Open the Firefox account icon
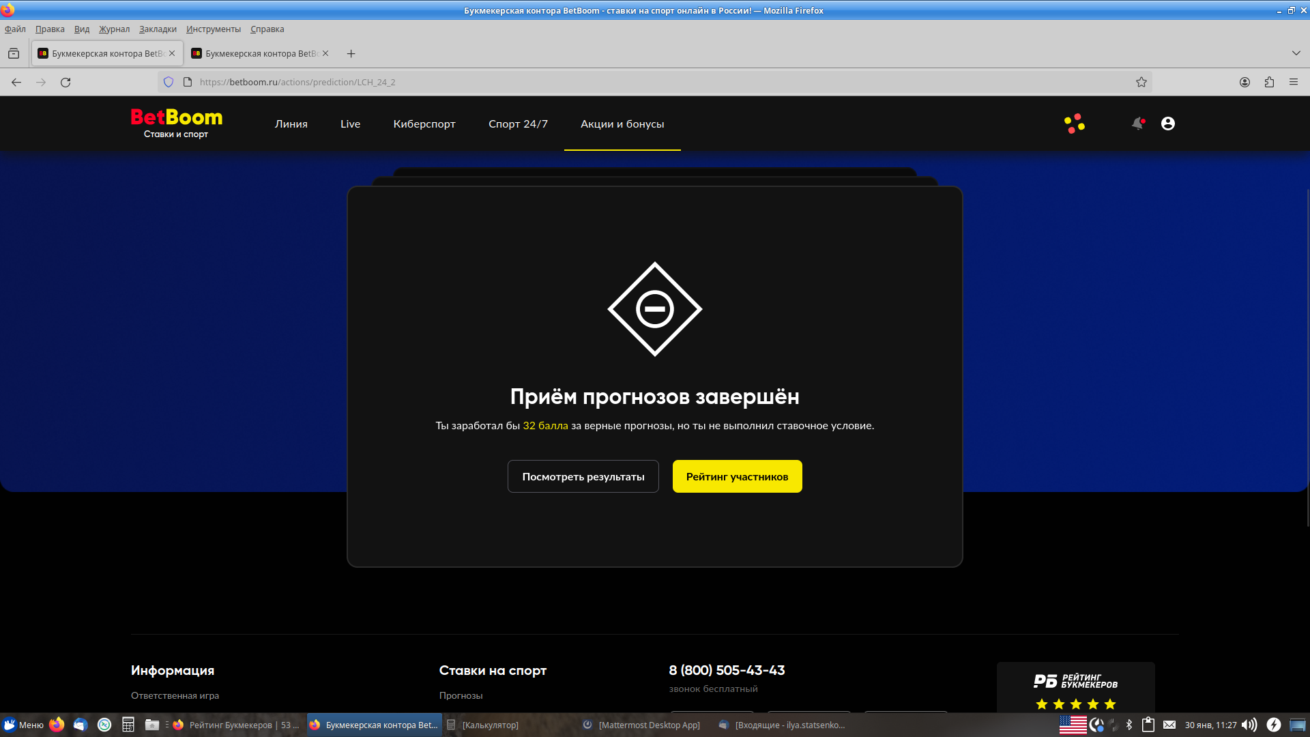1310x737 pixels. click(1244, 82)
